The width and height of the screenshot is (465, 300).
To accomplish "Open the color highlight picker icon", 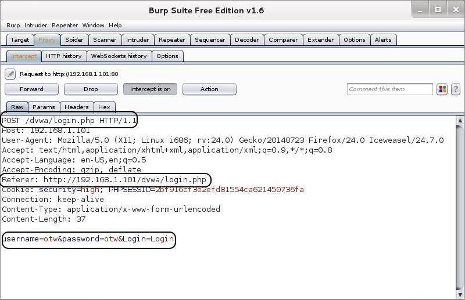I will tap(442, 89).
